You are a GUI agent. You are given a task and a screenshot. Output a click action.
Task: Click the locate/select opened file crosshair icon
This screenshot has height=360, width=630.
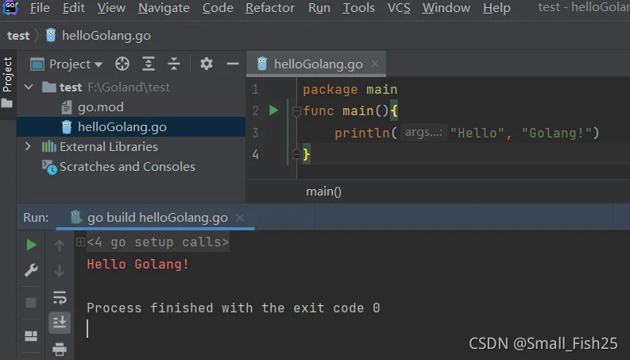click(x=122, y=64)
